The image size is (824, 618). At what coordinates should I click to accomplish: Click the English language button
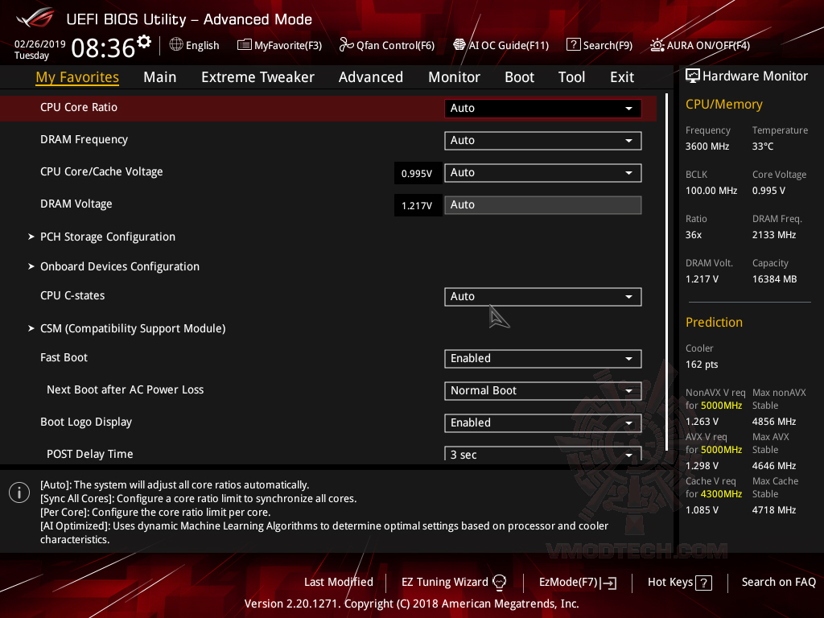(x=195, y=45)
